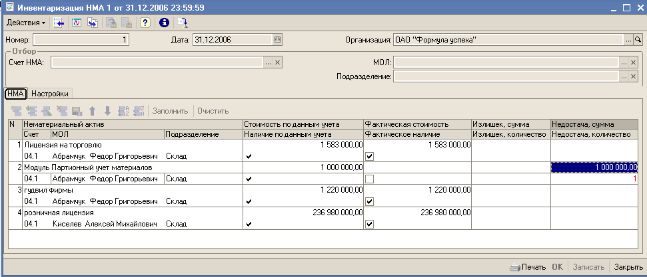Screen dimensions: 647x277
Task: Select the НМА tab
Action: [x=15, y=94]
